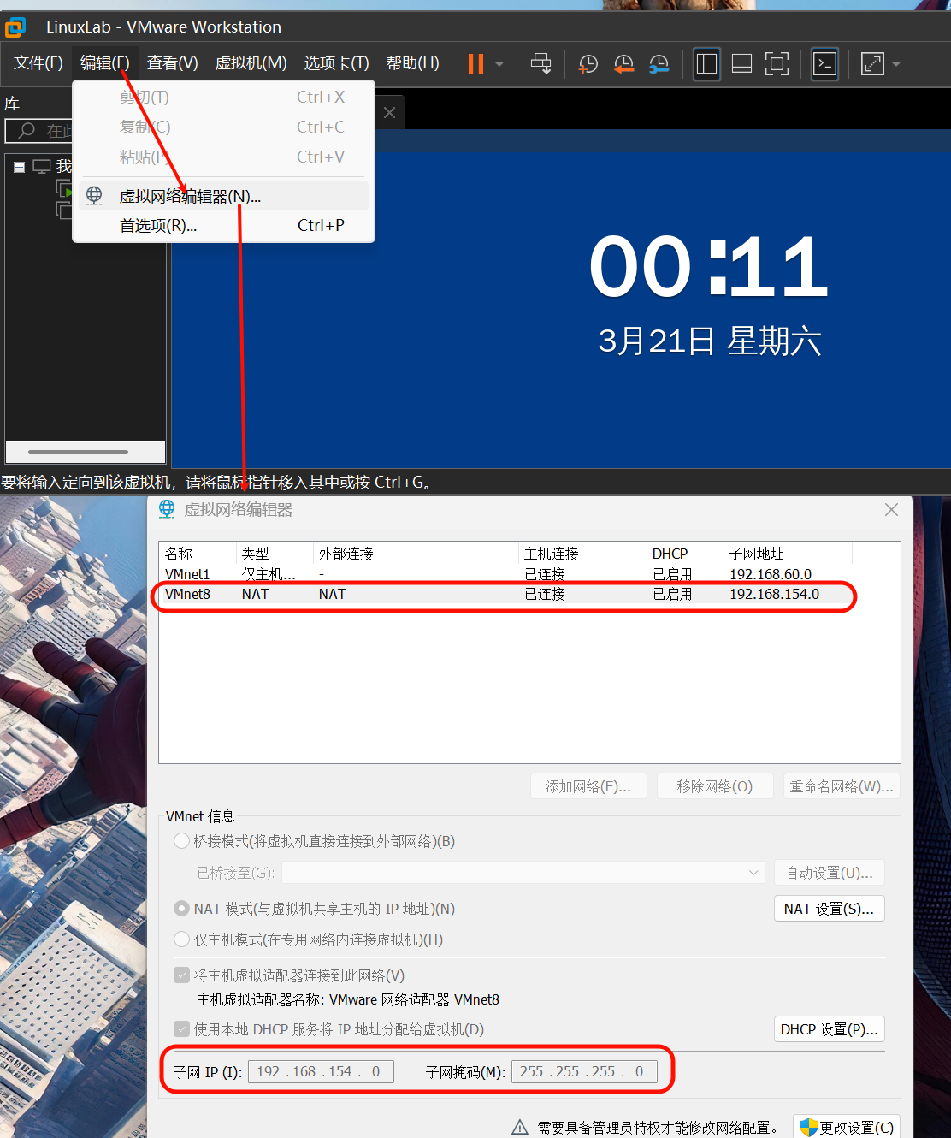Click the 子网掩码(M) input field
The image size is (951, 1138).
click(584, 1071)
